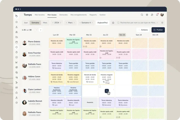Click the Aujourd'hui button

click(x=102, y=22)
